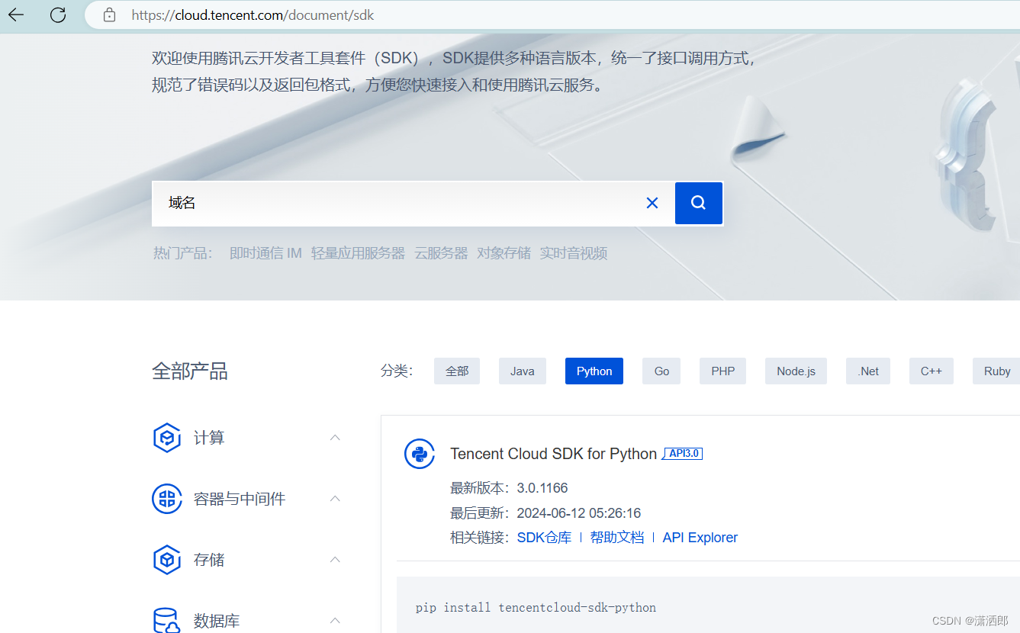The height and width of the screenshot is (633, 1020).
Task: Clear the search box with the X icon
Action: pos(652,203)
